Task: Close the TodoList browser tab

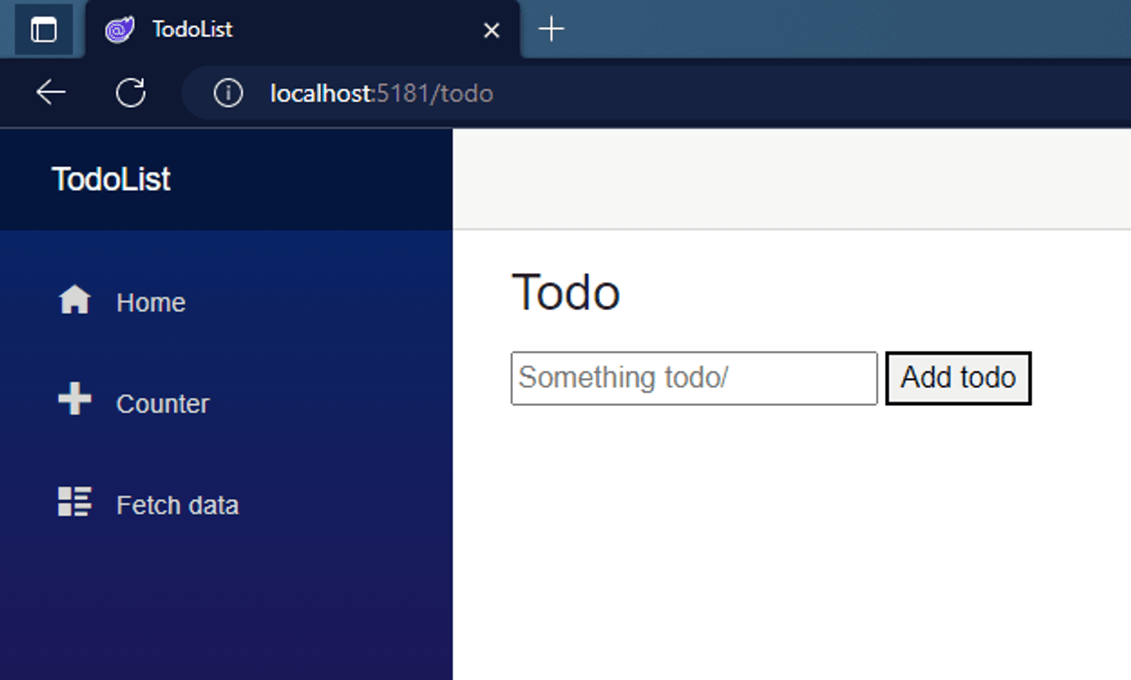Action: [x=491, y=31]
